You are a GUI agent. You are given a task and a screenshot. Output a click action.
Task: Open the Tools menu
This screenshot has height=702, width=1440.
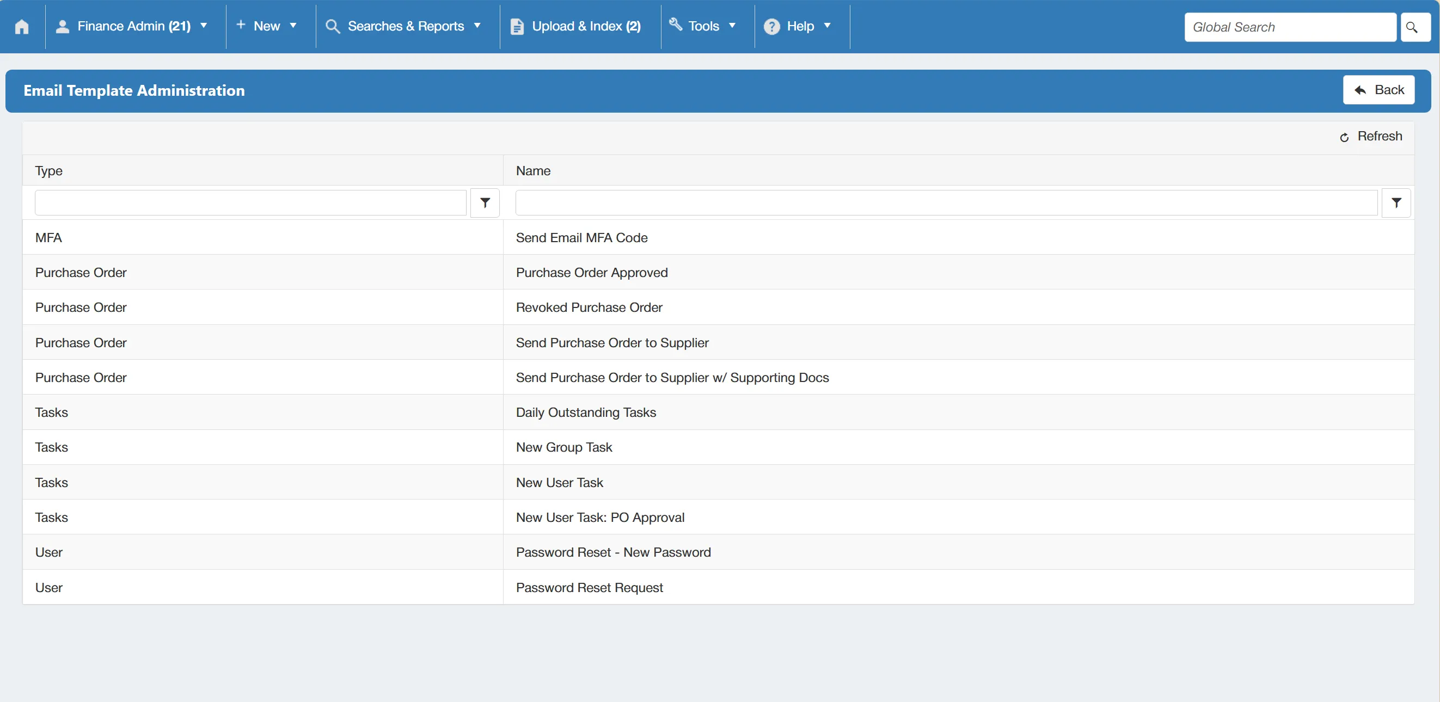(x=704, y=26)
